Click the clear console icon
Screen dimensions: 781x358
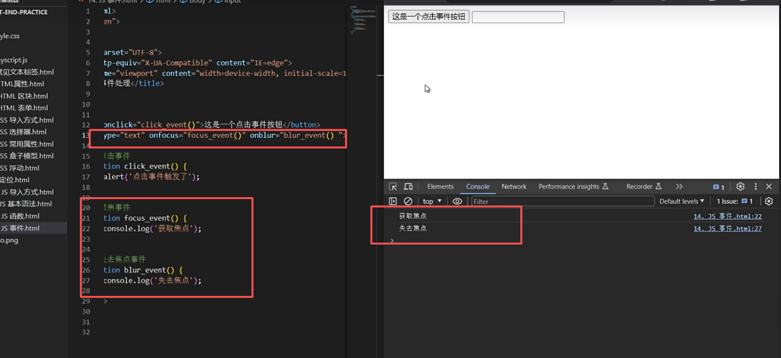pos(408,201)
